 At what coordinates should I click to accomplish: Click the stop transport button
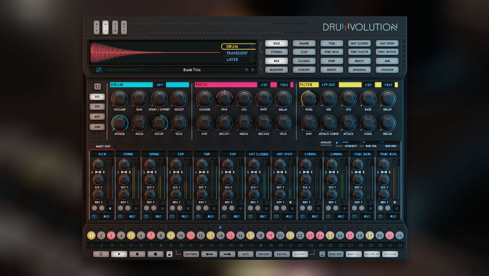coord(137,254)
